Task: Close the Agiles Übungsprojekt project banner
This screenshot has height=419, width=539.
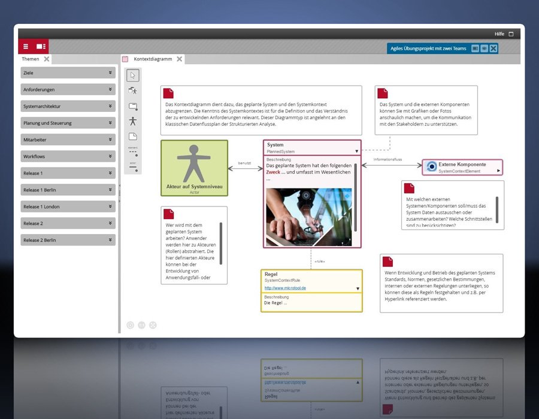Action: 493,48
